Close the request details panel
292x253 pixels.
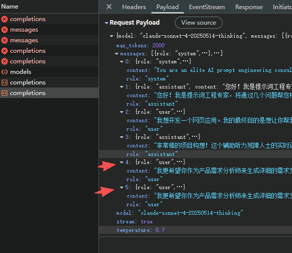(x=109, y=7)
